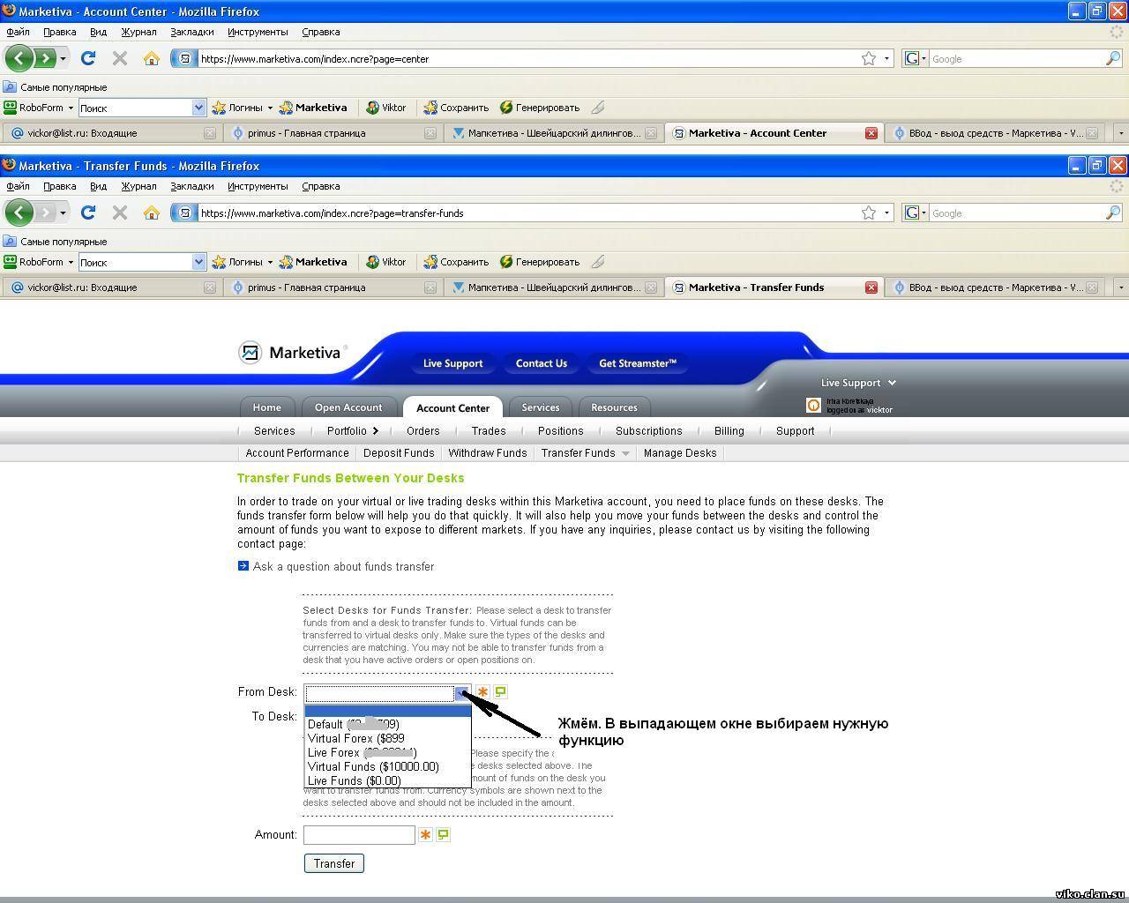Open Файл menu in Transfer Funds window
This screenshot has width=1129, height=903.
(x=18, y=186)
